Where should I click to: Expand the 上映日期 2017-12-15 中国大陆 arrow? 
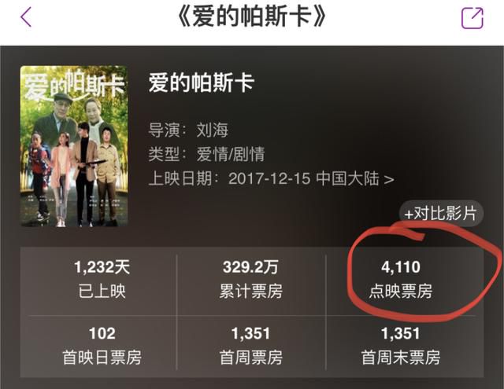(389, 179)
